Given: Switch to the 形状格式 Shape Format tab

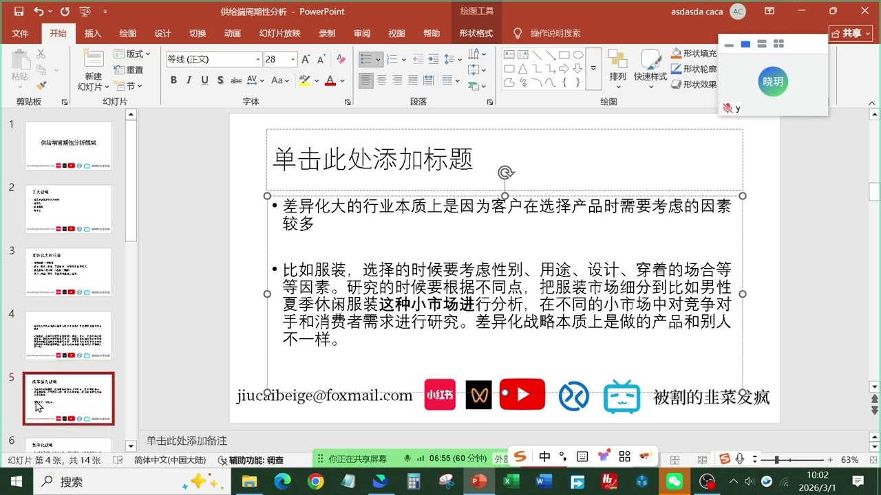Looking at the screenshot, I should 476,33.
